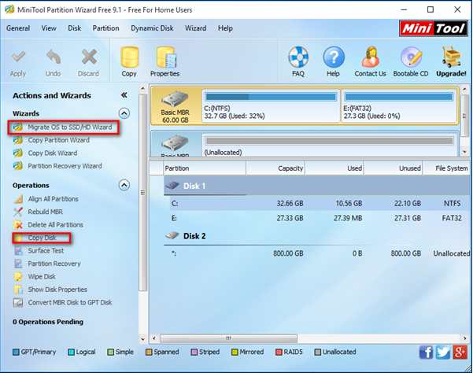Open the Properties toolbar icon
Screen dimensions: 473x373
click(x=166, y=57)
